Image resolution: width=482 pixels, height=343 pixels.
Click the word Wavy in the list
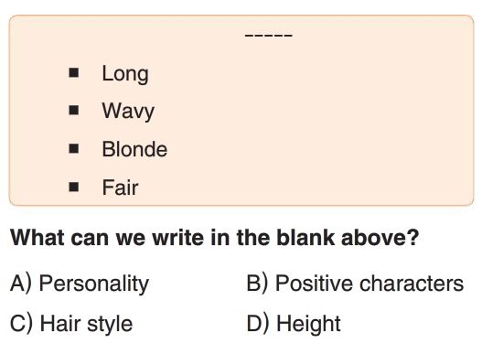coord(128,112)
